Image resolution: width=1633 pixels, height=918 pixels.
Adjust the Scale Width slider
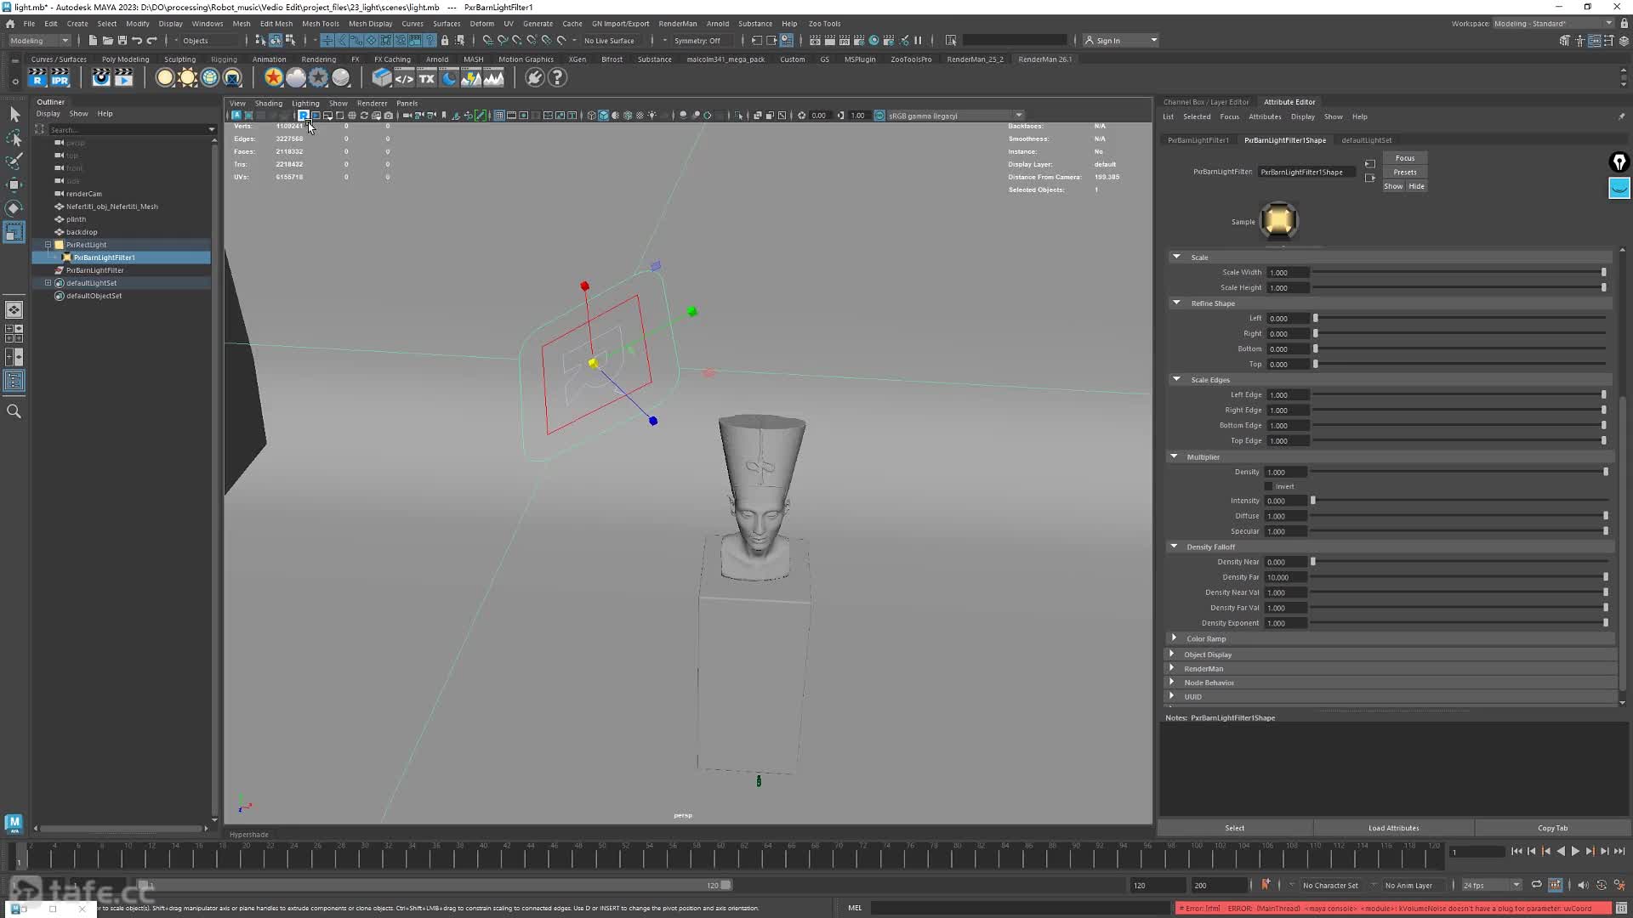1459,272
